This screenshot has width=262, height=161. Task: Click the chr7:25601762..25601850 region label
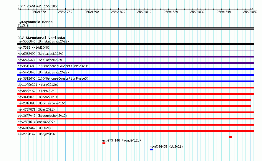pyautogui.click(x=38, y=6)
